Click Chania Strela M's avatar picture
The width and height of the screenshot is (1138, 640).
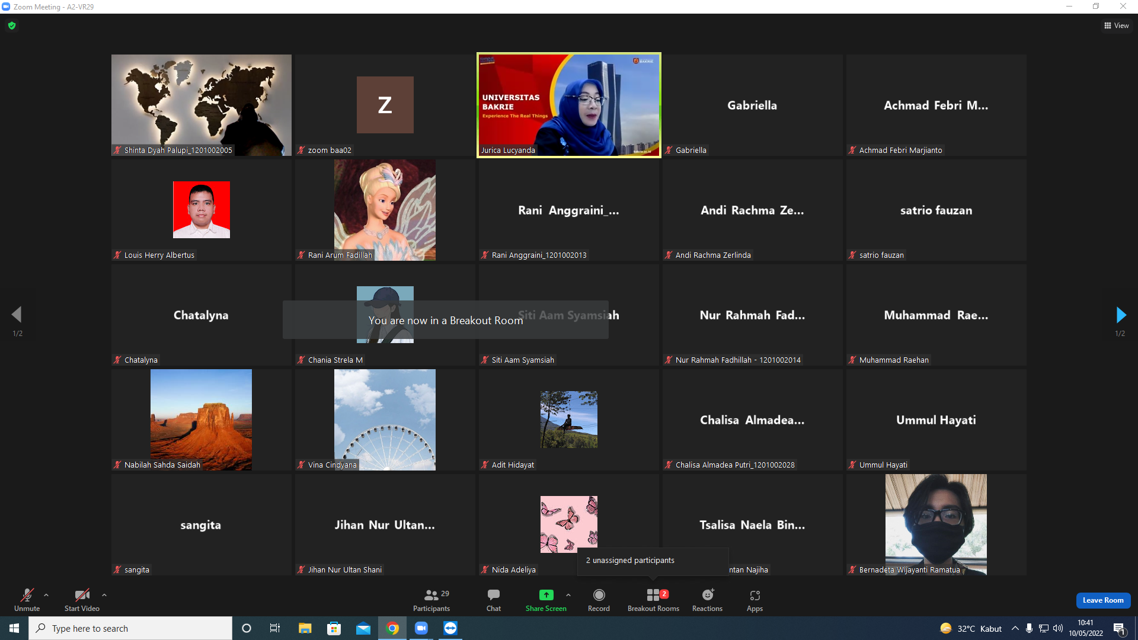tap(385, 315)
